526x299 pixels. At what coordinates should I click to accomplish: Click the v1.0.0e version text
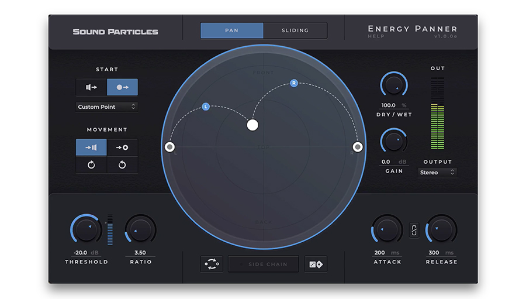pyautogui.click(x=445, y=36)
